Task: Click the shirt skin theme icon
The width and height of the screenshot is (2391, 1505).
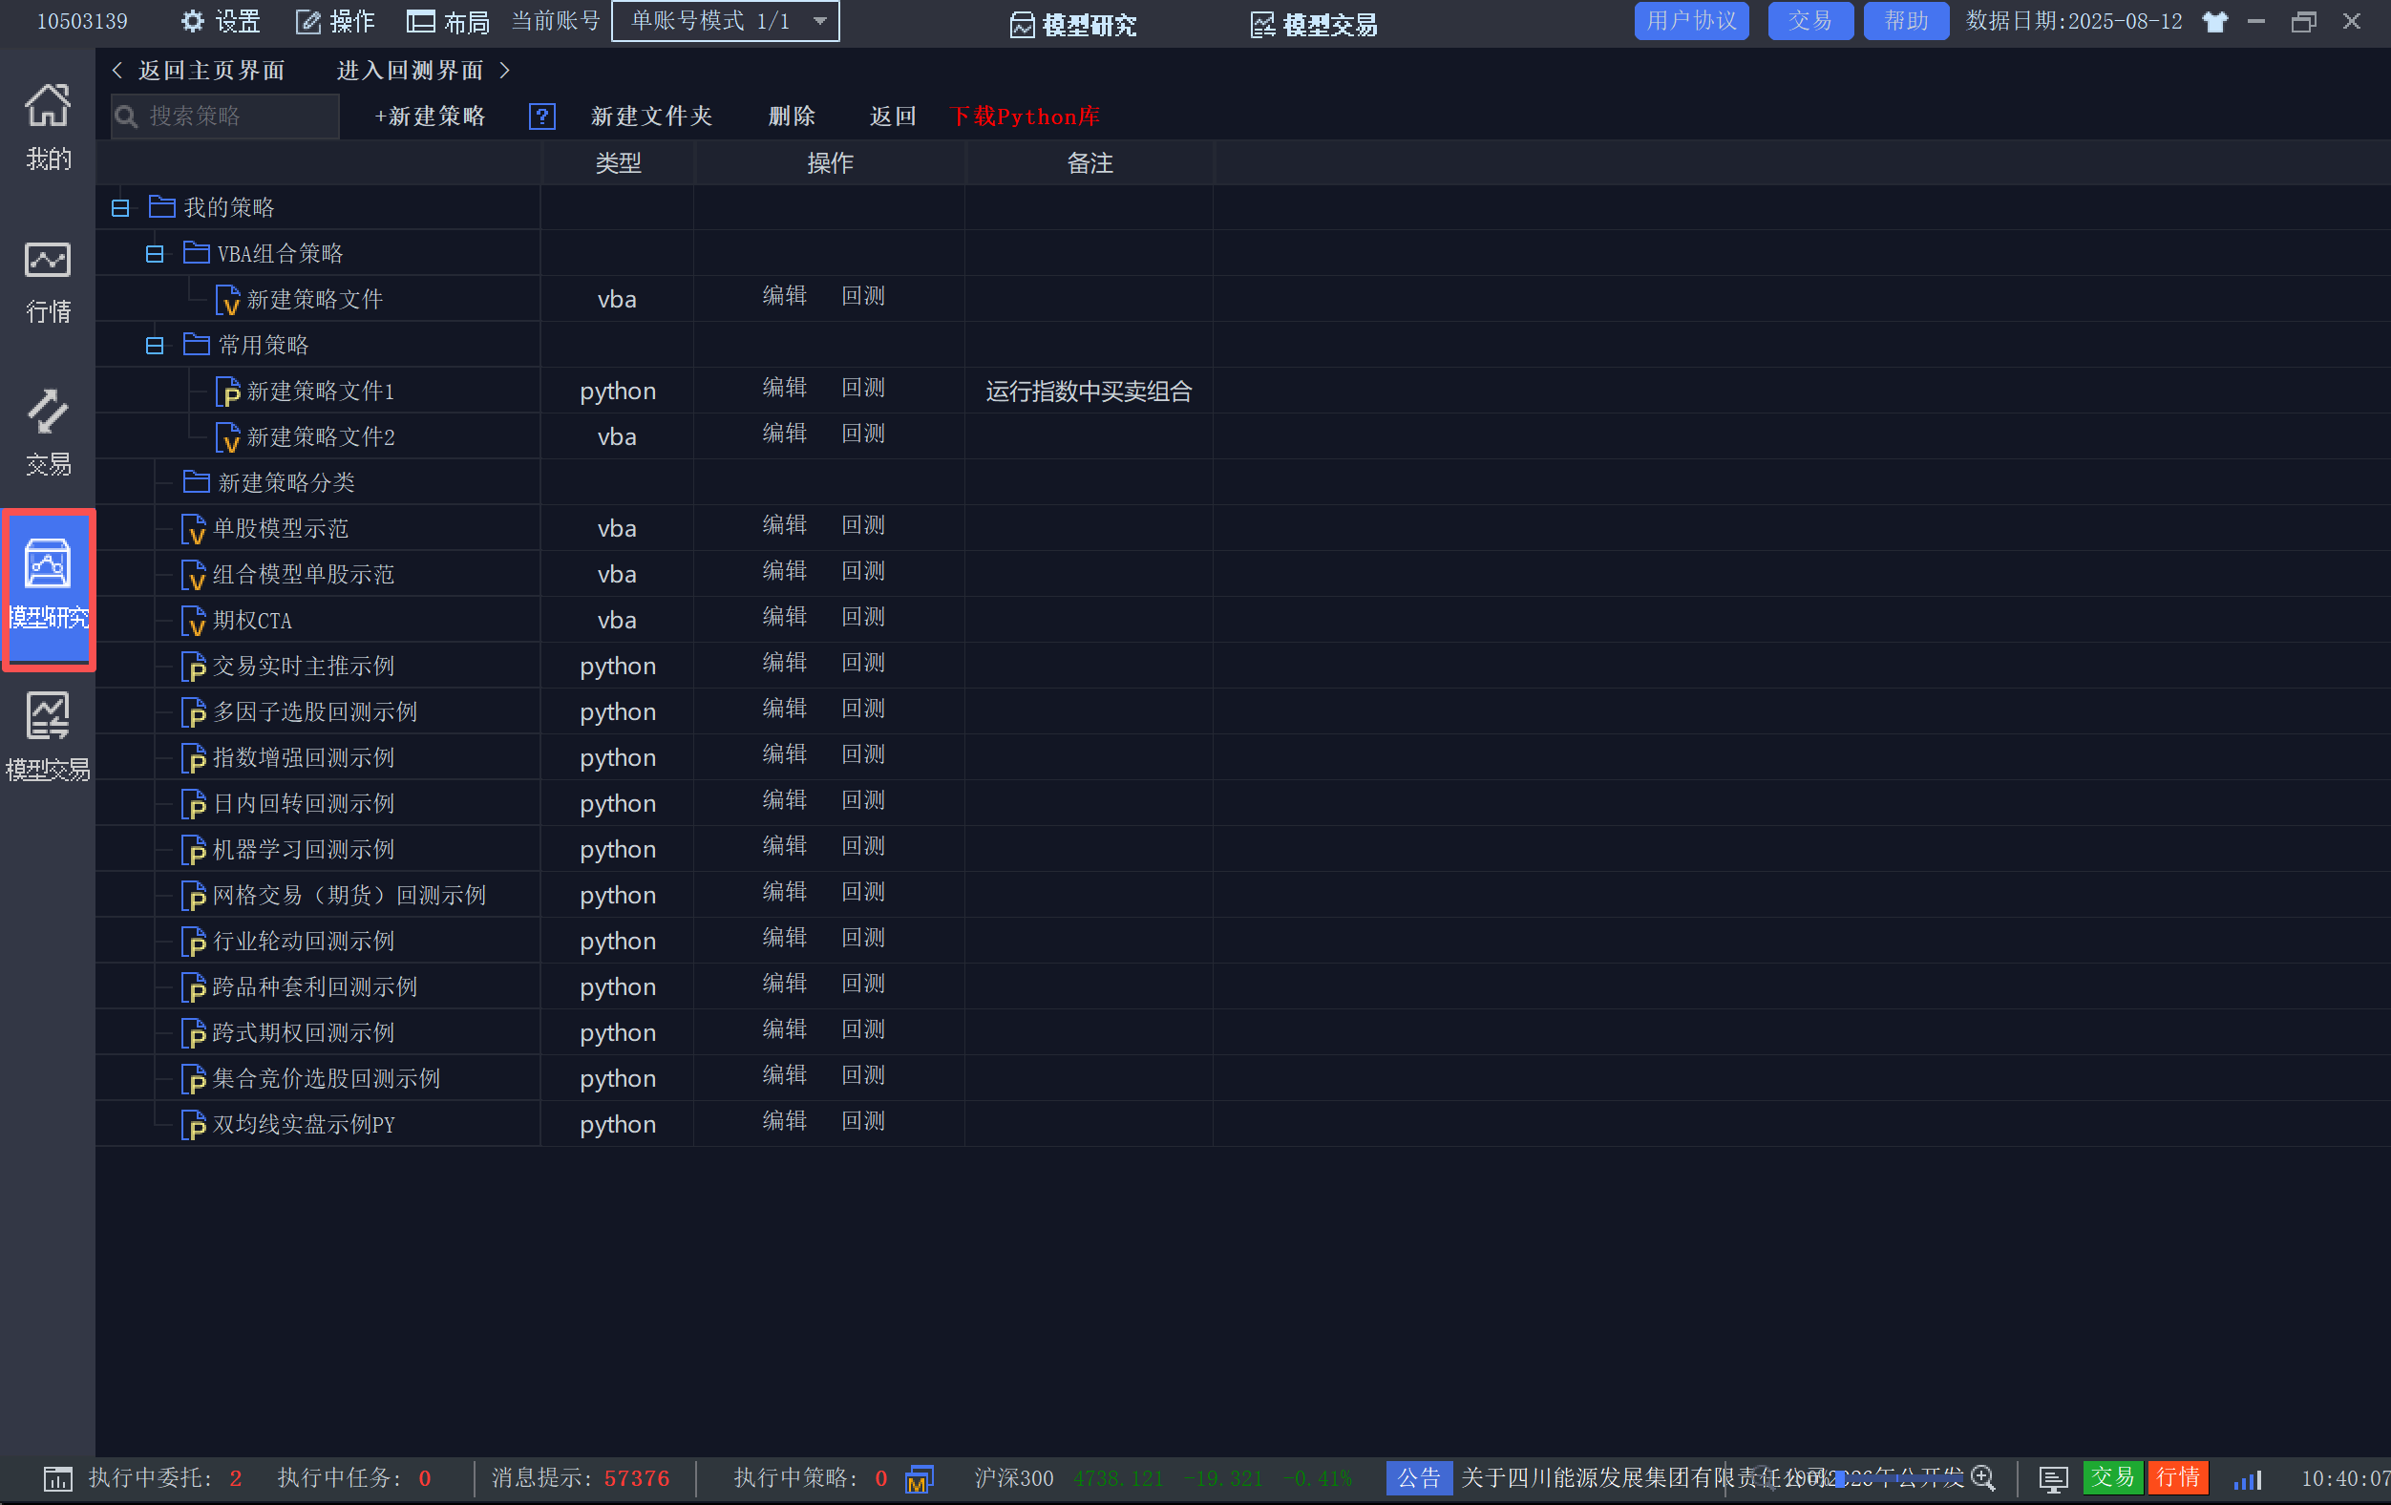Action: tap(2214, 22)
